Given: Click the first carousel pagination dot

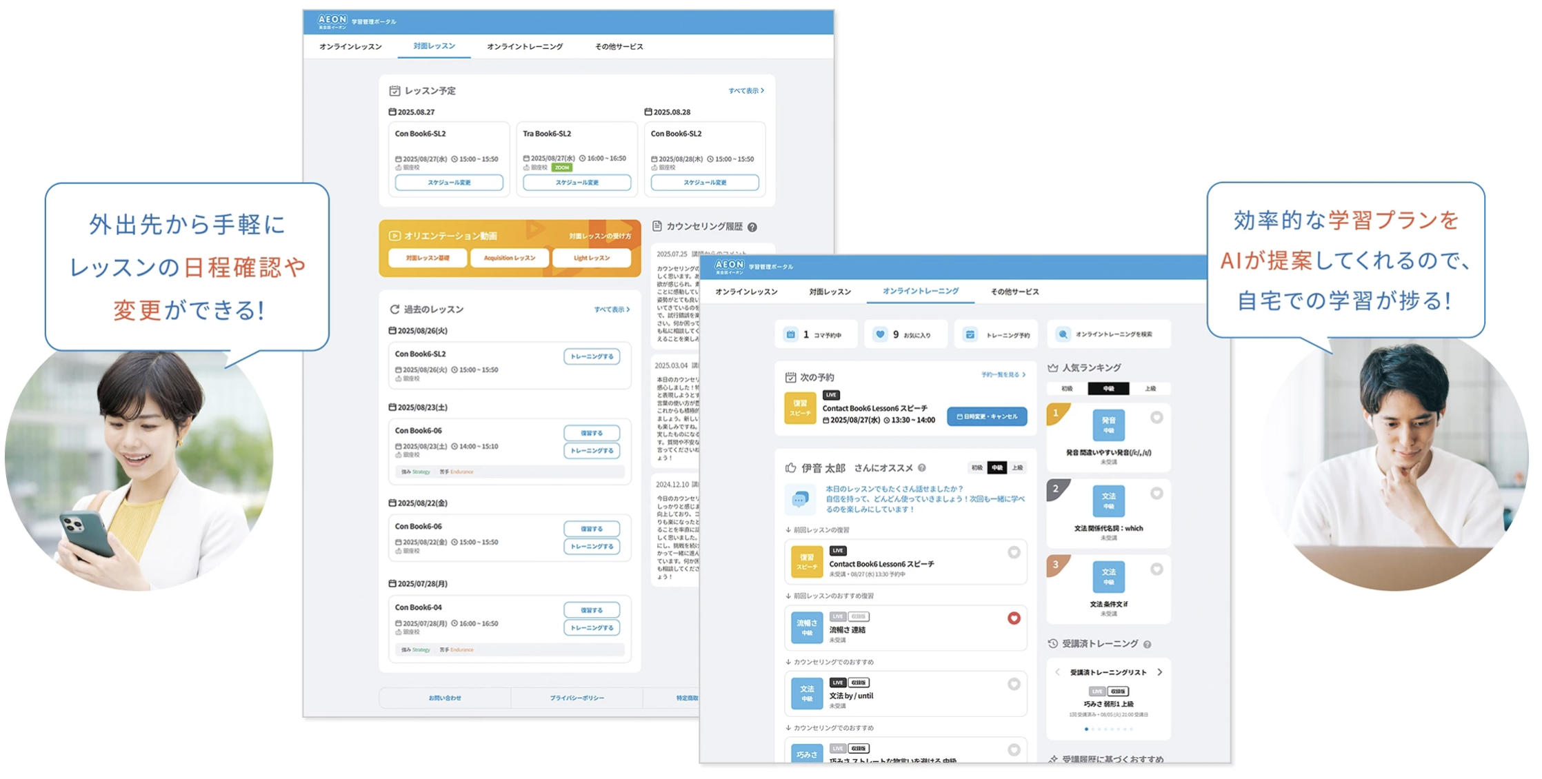Looking at the screenshot, I should point(1086,729).
